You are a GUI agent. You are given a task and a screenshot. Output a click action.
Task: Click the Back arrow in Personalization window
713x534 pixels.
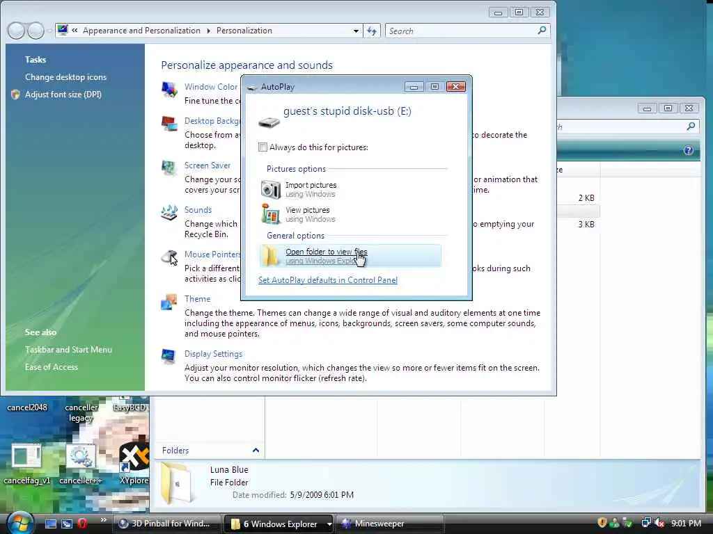point(17,31)
